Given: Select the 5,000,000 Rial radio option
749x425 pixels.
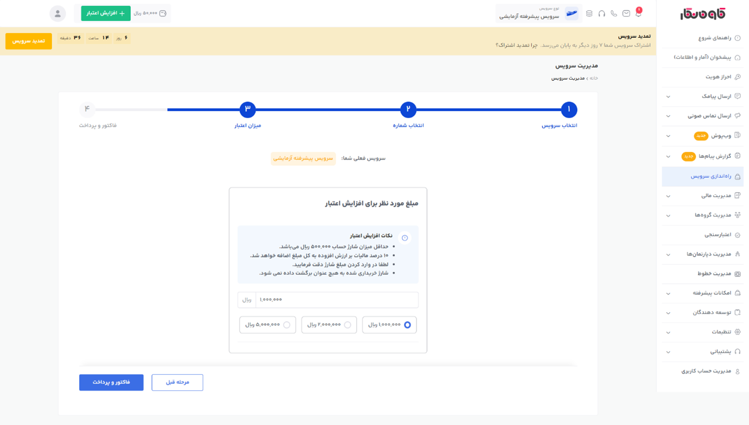Looking at the screenshot, I should coord(286,325).
